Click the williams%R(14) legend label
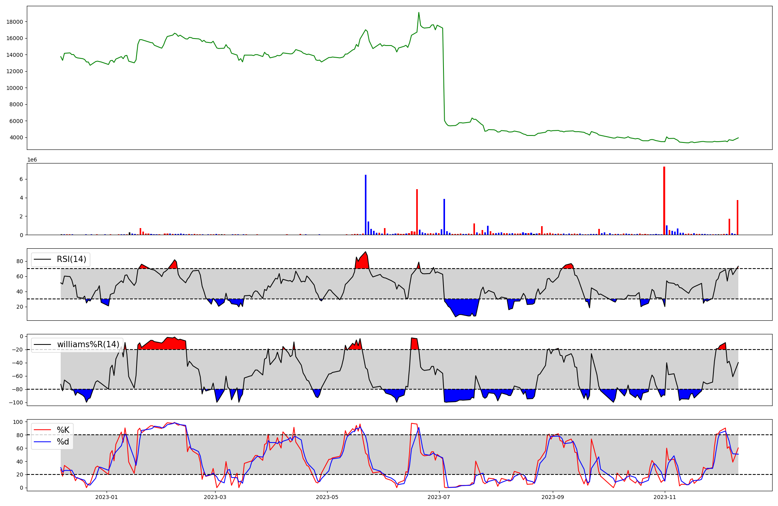This screenshot has width=778, height=506. tap(88, 344)
